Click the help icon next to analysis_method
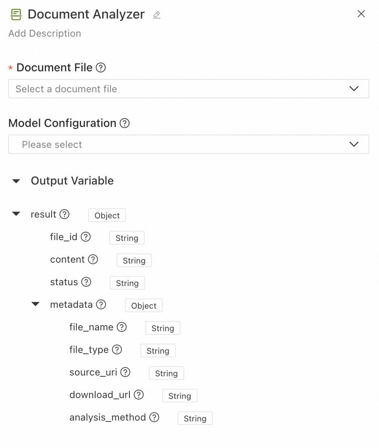 coord(154,417)
